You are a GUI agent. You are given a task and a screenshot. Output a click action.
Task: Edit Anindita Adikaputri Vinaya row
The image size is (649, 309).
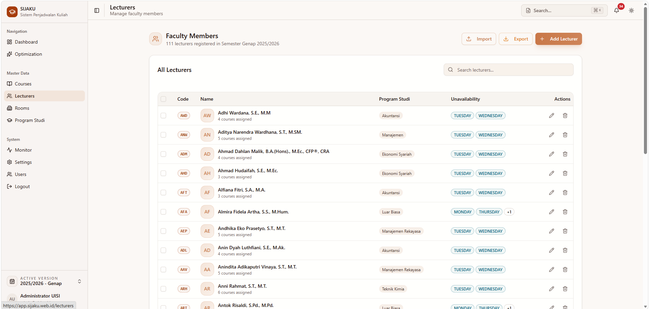tap(552, 269)
